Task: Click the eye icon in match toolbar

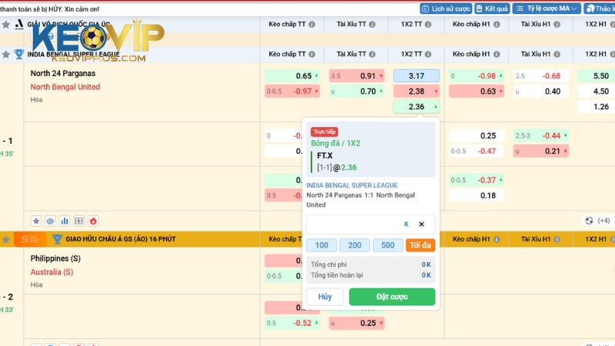Action: [50, 221]
